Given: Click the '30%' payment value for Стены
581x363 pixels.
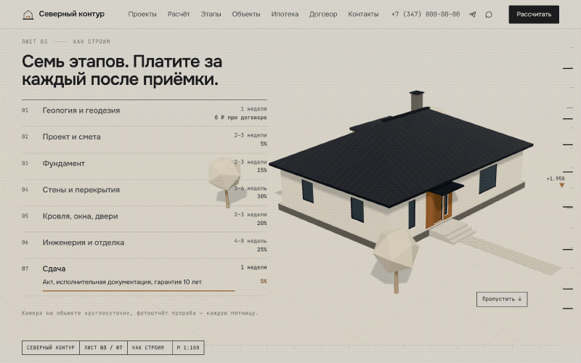Looking at the screenshot, I should tap(262, 196).
